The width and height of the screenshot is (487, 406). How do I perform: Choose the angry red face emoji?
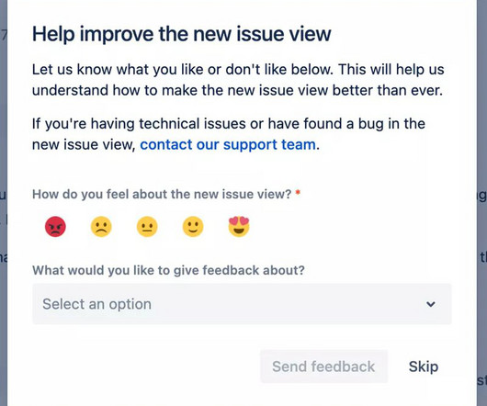coord(55,227)
